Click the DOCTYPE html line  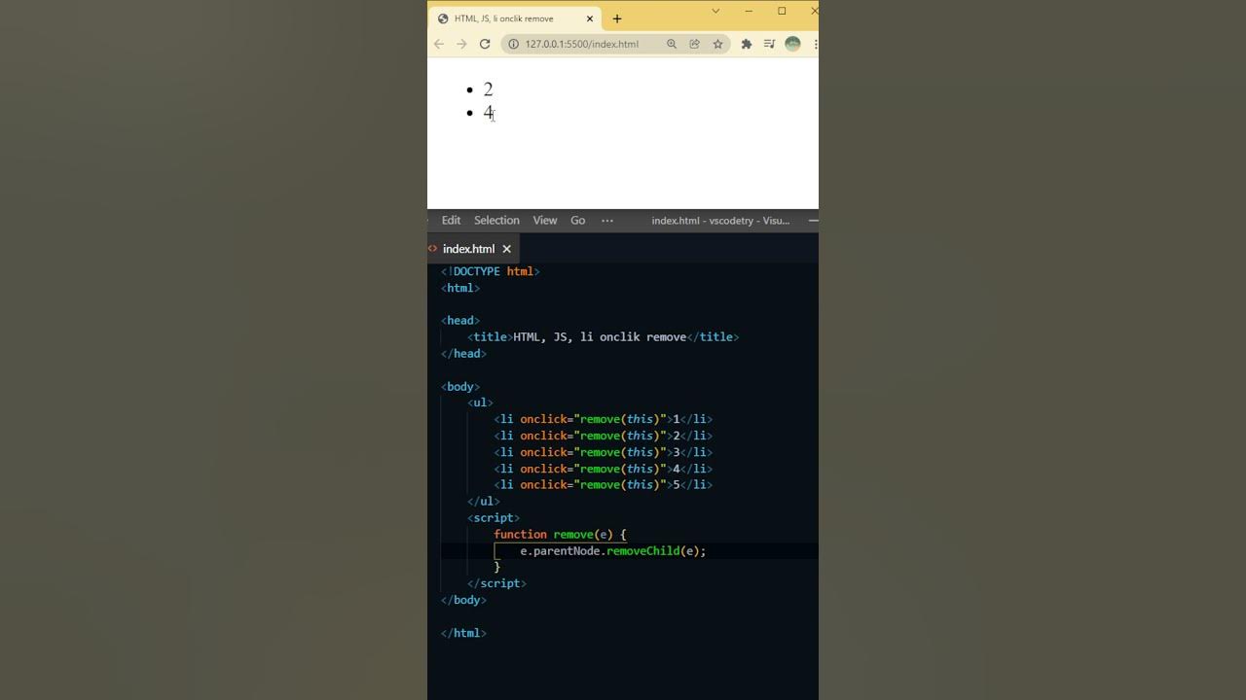[x=491, y=271]
